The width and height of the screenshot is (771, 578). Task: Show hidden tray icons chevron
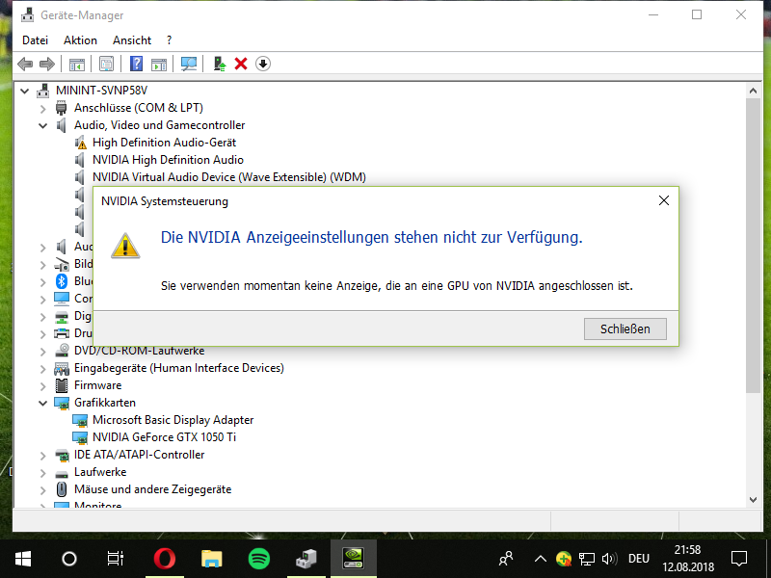click(541, 559)
